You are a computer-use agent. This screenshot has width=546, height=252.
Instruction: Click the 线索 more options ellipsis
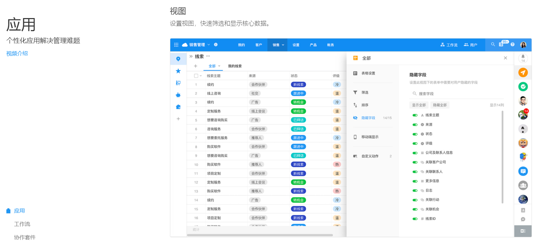tap(208, 56)
